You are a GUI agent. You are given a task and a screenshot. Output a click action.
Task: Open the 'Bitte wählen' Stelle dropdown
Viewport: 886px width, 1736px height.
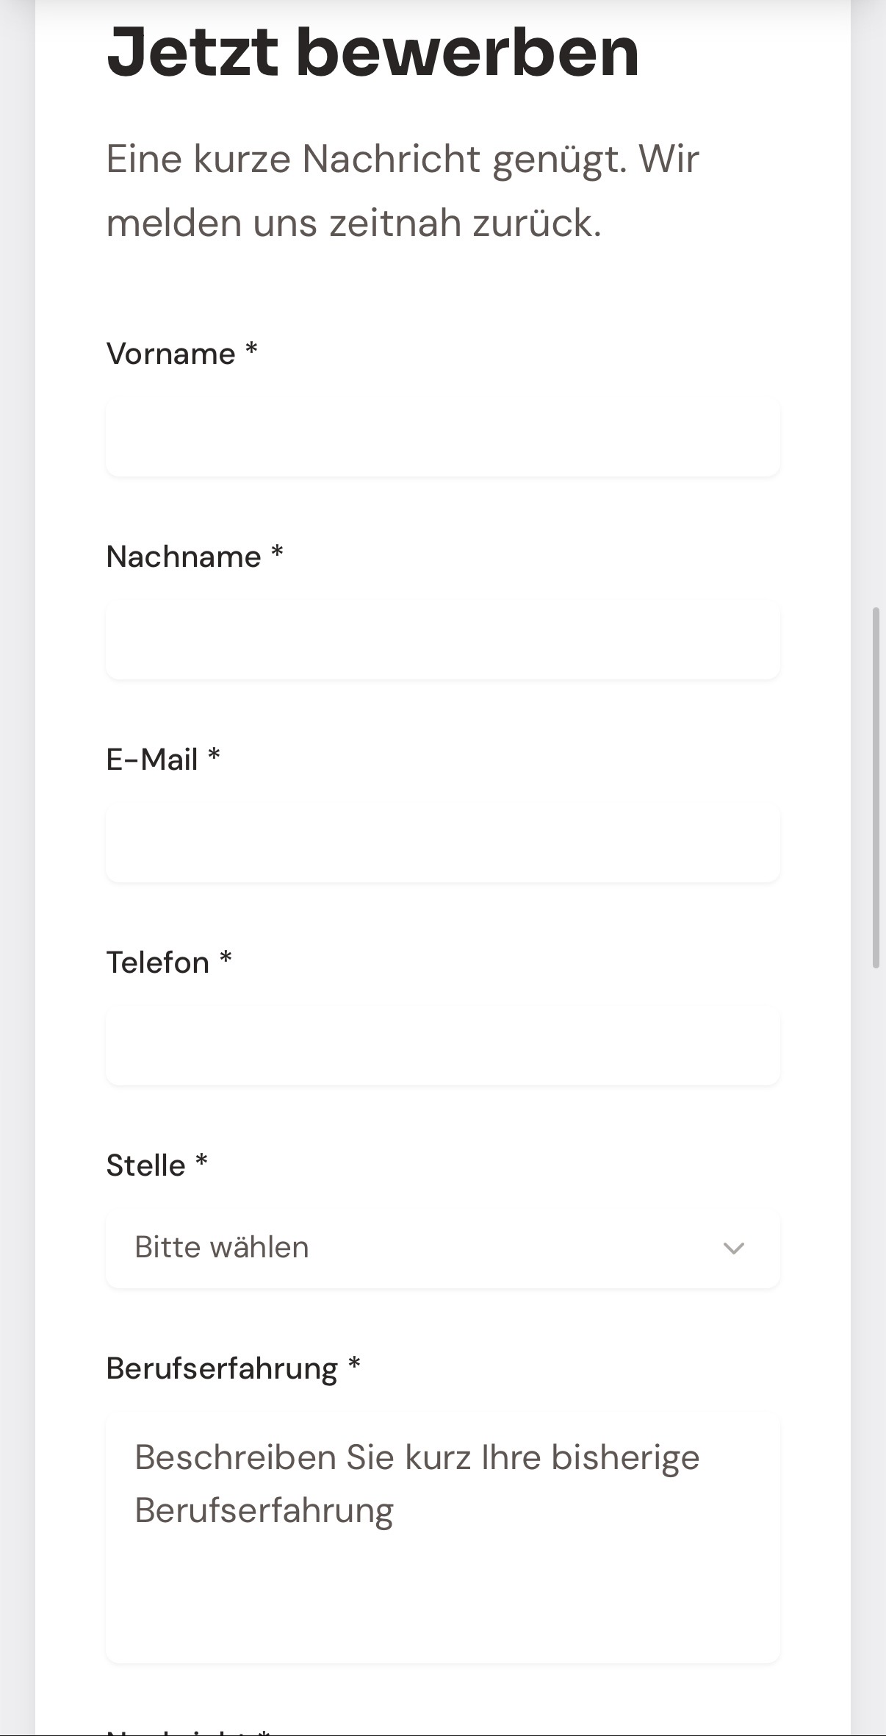coord(441,1248)
